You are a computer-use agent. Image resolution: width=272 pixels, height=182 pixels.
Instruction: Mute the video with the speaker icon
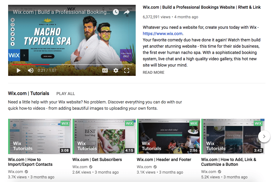point(30,70)
